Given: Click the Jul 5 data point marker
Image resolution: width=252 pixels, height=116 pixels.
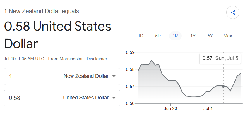Looking at the screenshot, I should click(223, 86).
